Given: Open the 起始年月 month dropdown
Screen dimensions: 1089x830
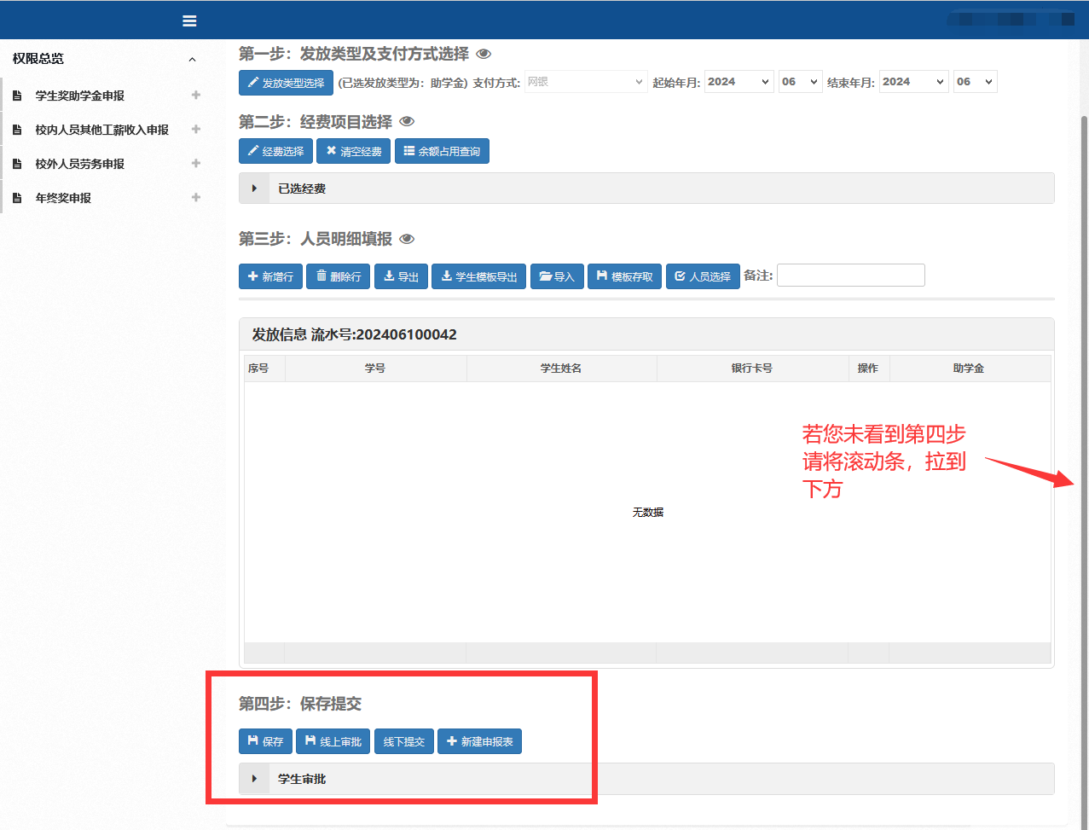Looking at the screenshot, I should pyautogui.click(x=801, y=82).
